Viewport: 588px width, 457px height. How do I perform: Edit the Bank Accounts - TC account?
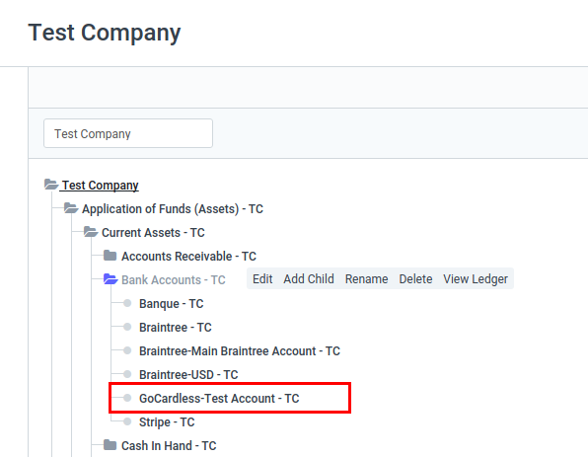[262, 278]
